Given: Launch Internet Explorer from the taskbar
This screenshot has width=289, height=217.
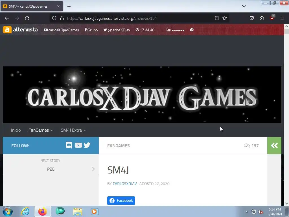Looking at the screenshot, I should pos(25,211).
